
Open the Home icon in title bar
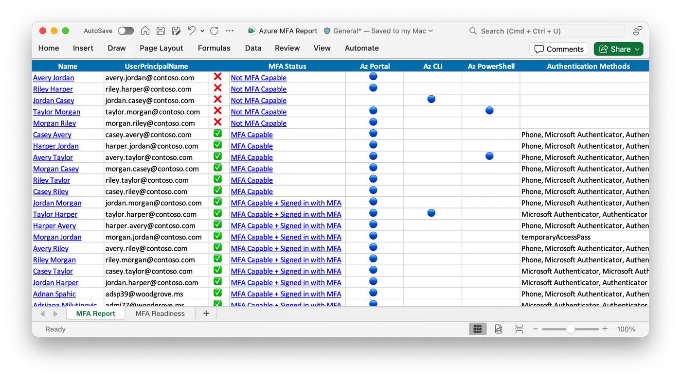145,31
